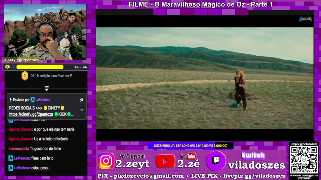The image size is (321, 180).
Task: Click the '53 / 65' goal counter
Action: pyautogui.click(x=81, y=67)
